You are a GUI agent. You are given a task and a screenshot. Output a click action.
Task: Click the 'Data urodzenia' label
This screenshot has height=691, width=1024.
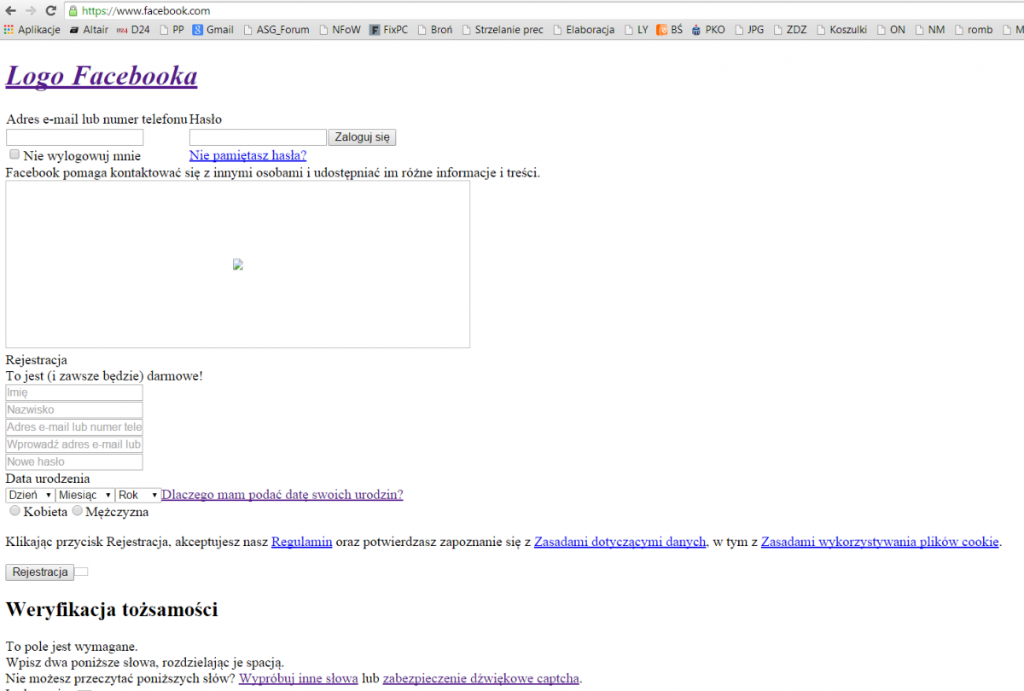(x=48, y=479)
